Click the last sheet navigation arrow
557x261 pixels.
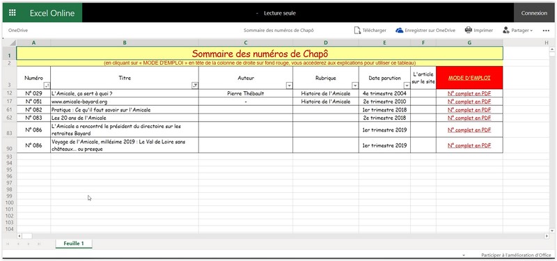(39, 244)
